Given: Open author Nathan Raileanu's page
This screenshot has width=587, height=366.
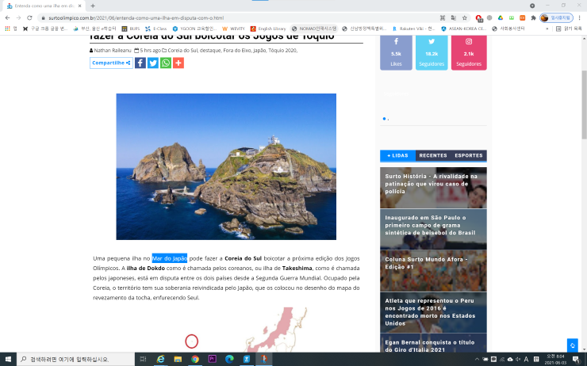Looking at the screenshot, I should pos(113,50).
